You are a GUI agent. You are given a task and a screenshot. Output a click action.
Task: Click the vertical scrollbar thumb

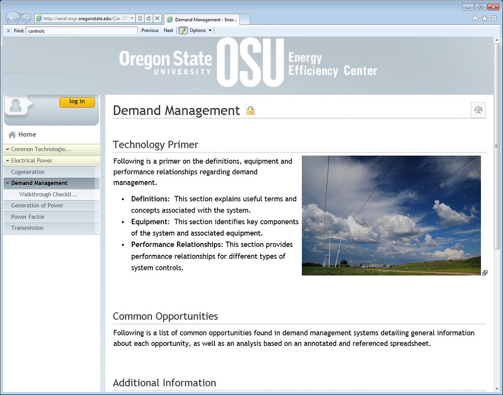point(497,146)
